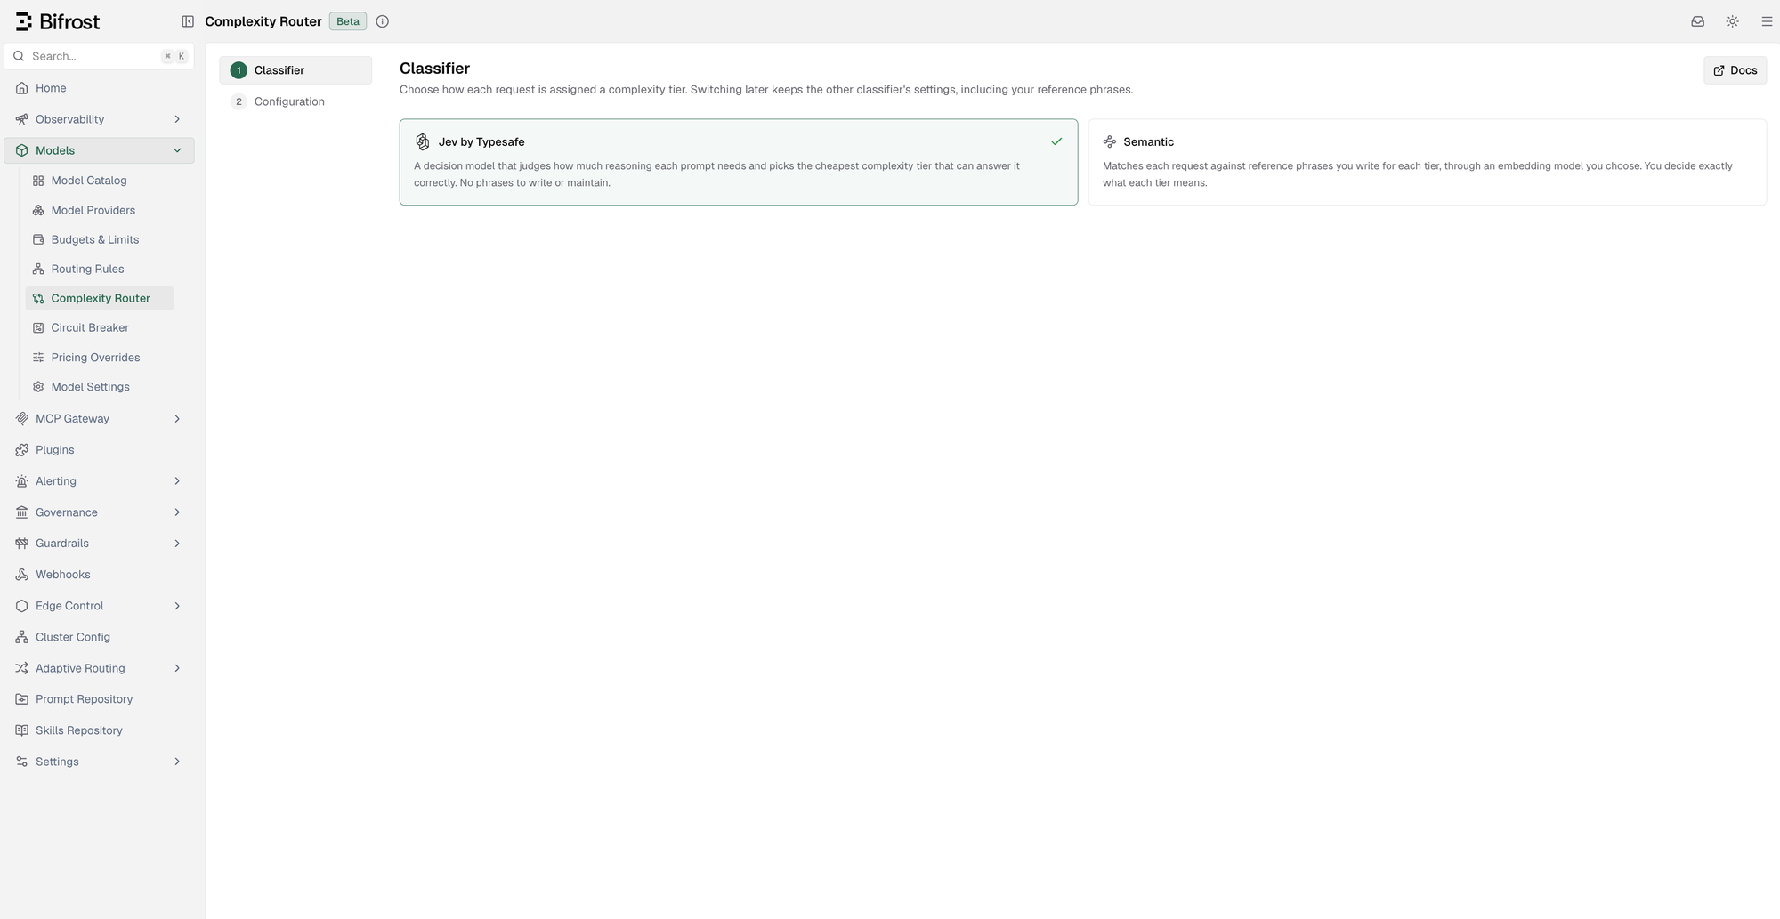Image resolution: width=1780 pixels, height=919 pixels.
Task: Click the Model Providers icon
Action: (38, 210)
